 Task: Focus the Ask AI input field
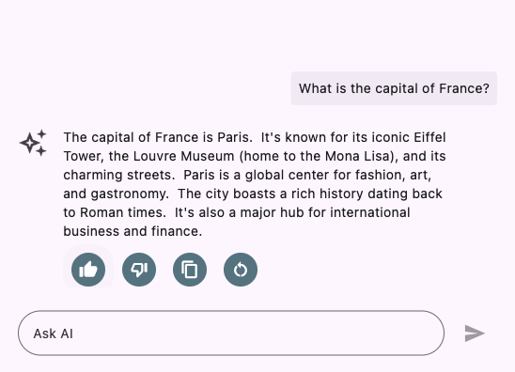coord(231,333)
